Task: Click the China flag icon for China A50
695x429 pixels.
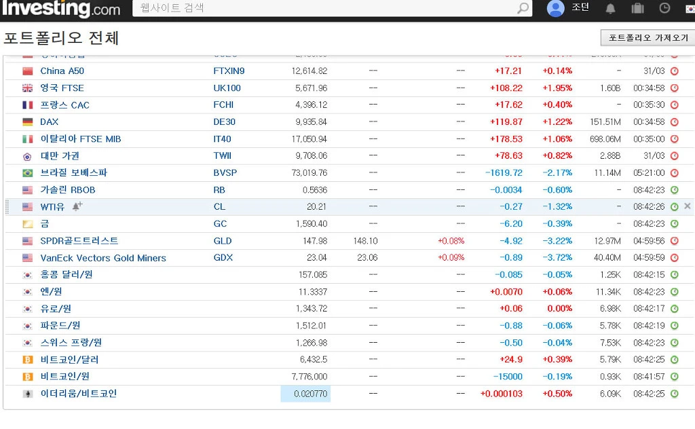Action: point(27,71)
